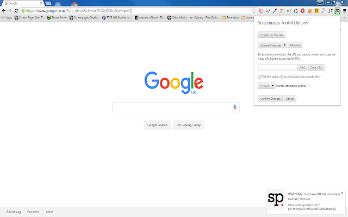The width and height of the screenshot is (348, 217).
Task: Open the FTSE 100 Market bookmark
Action: [x=117, y=17]
